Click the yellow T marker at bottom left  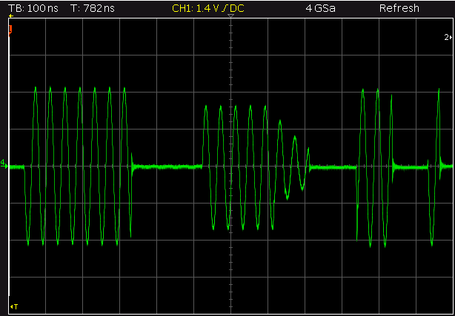coord(14,306)
